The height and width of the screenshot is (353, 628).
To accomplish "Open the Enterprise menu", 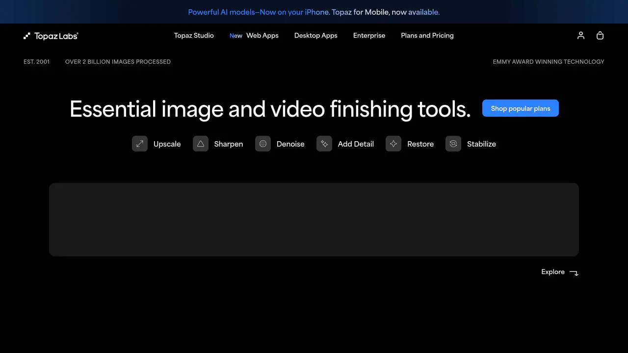I will 369,35.
